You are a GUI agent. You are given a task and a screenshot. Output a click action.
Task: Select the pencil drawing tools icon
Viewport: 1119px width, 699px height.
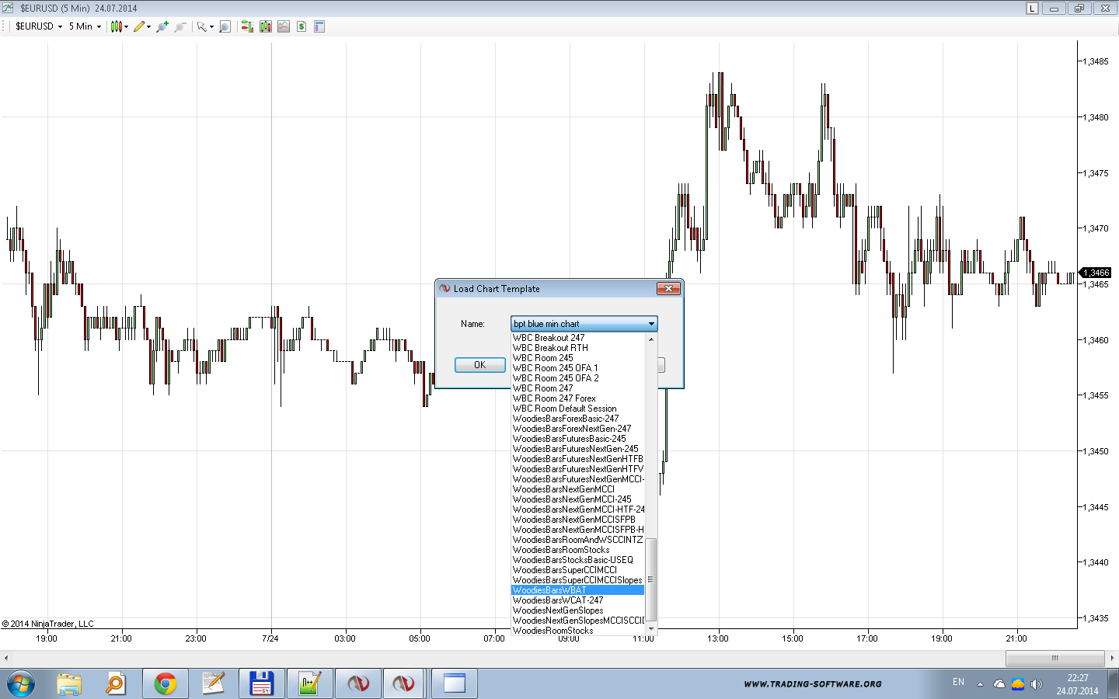(139, 26)
